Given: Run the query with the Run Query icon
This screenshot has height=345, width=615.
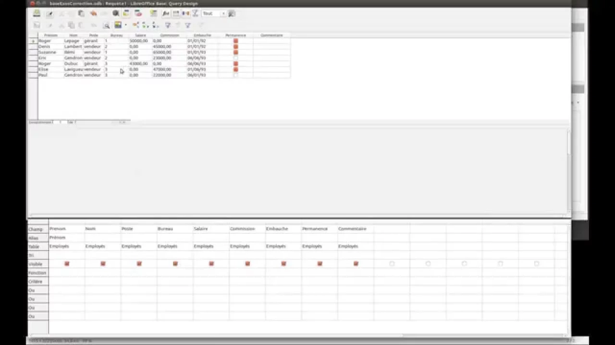Looking at the screenshot, I should click(x=115, y=13).
